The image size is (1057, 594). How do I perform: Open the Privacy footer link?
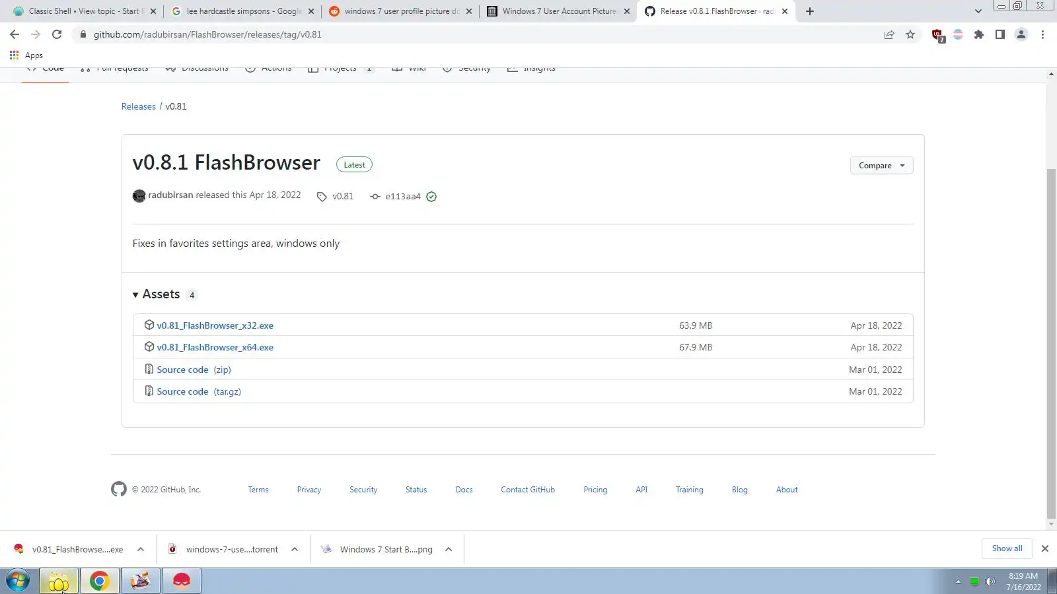click(x=309, y=490)
